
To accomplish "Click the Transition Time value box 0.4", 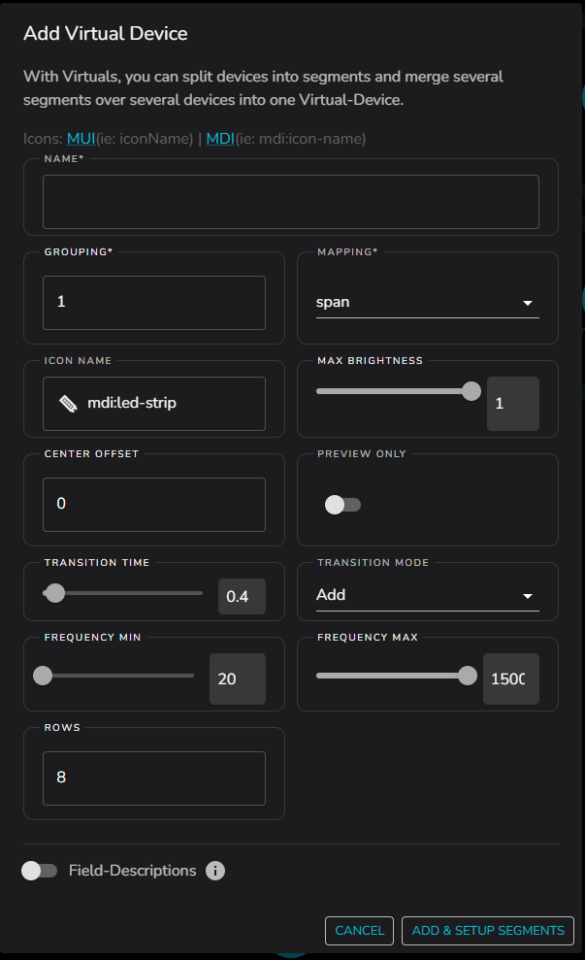I will [242, 596].
